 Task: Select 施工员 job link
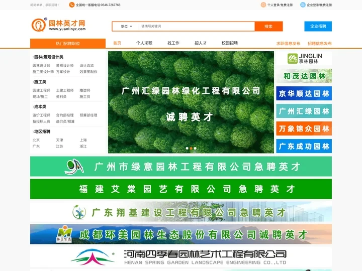tap(85, 96)
